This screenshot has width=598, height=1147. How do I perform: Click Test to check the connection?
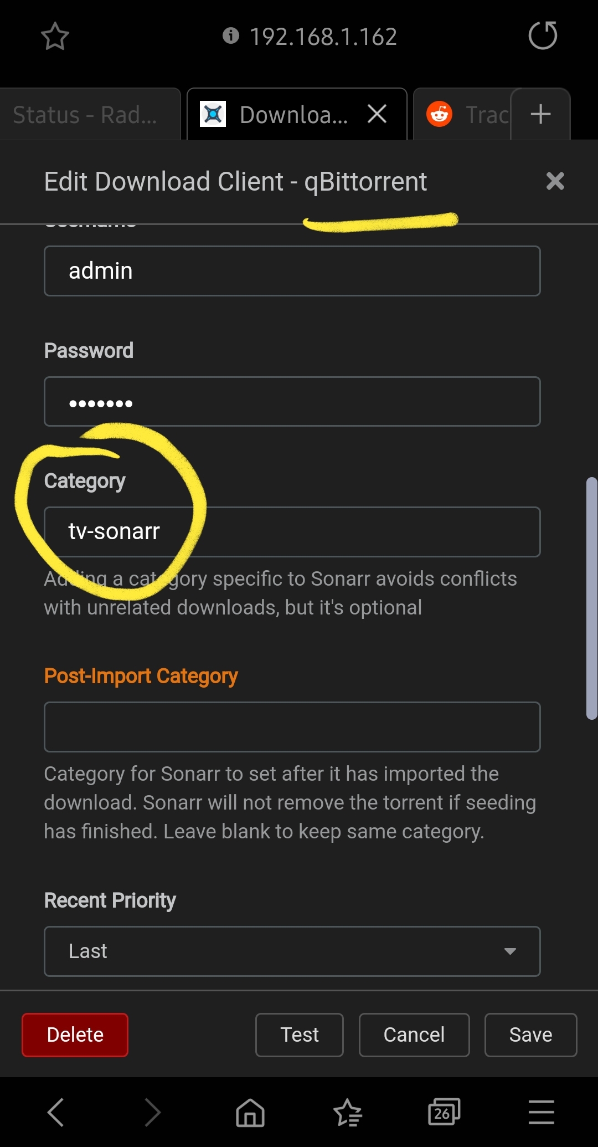299,1035
